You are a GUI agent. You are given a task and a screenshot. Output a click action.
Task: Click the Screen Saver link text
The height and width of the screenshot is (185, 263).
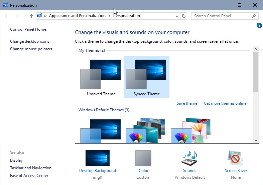236,171
